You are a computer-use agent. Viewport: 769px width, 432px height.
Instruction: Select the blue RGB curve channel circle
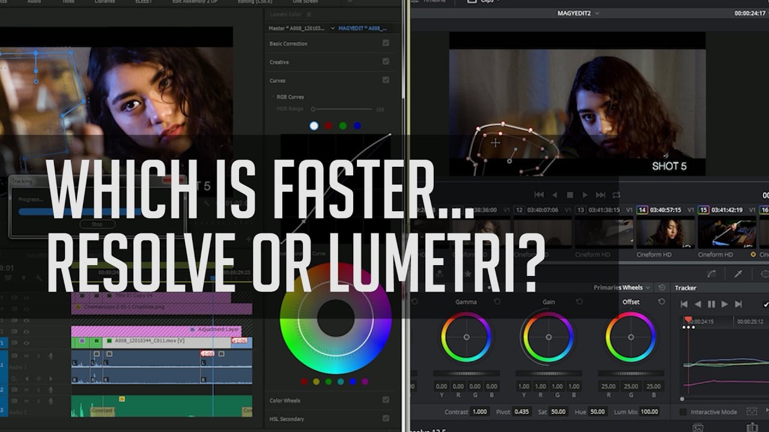(357, 126)
